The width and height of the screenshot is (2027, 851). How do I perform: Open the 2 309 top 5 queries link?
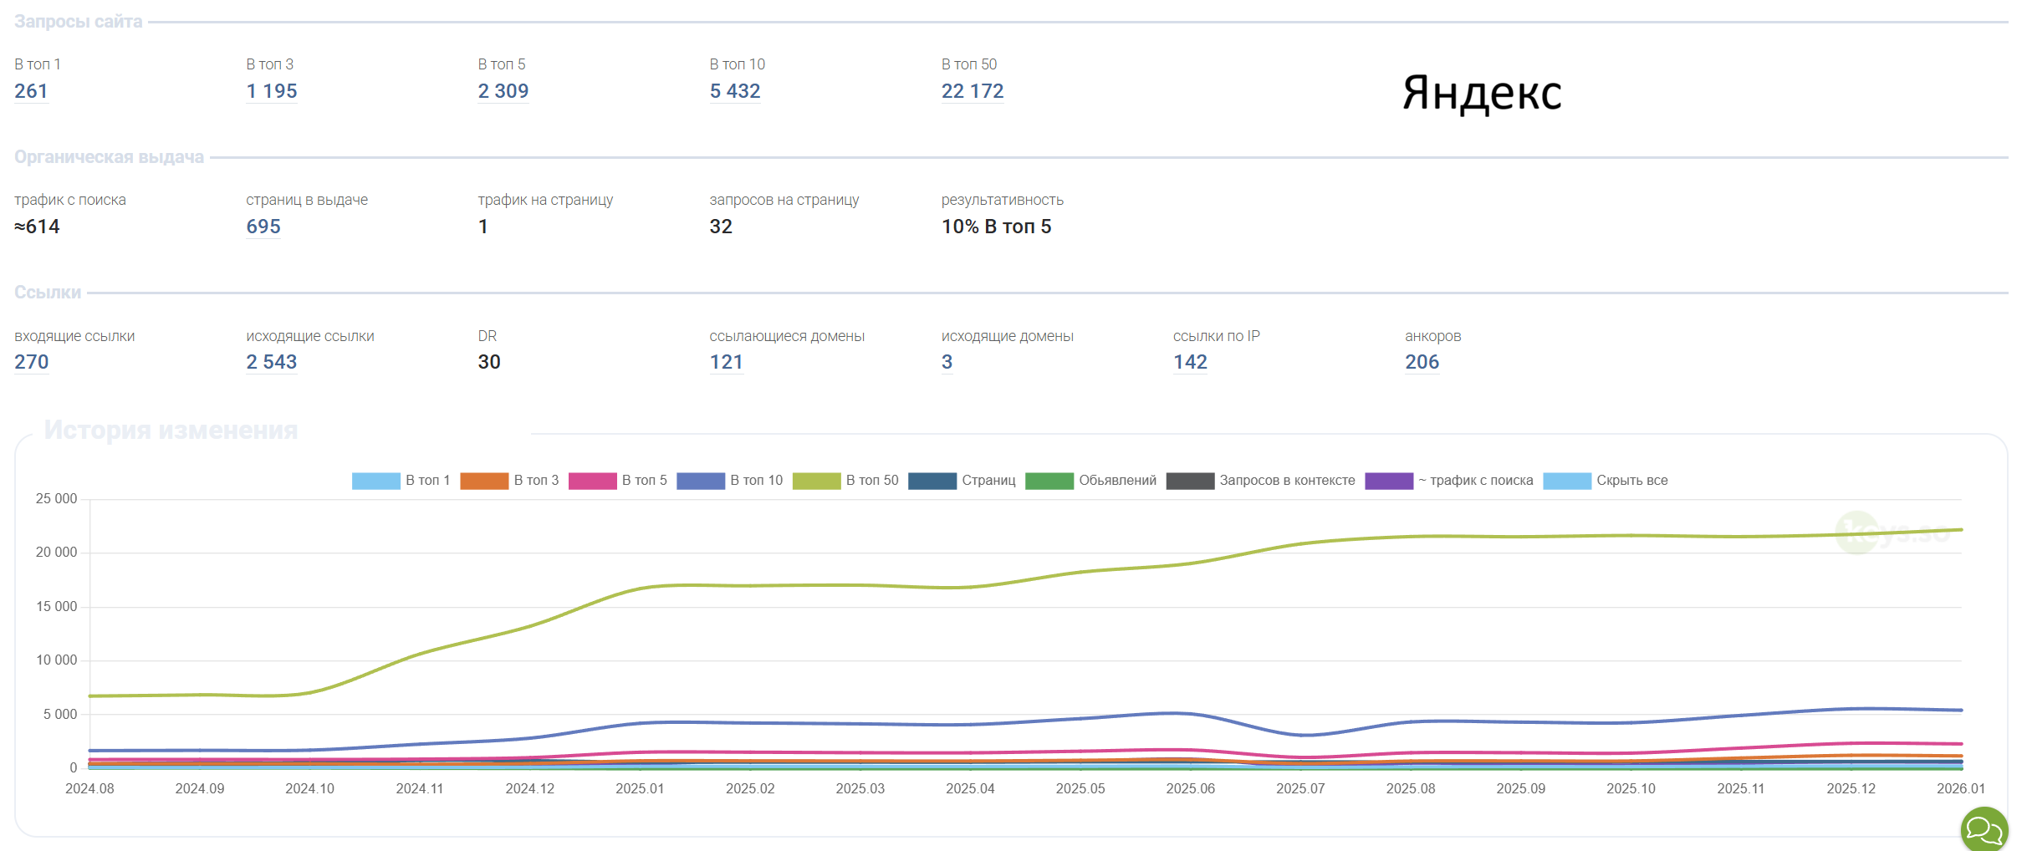[503, 91]
